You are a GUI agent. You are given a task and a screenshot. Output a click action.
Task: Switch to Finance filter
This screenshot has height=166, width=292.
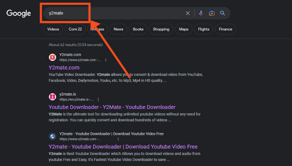(x=226, y=29)
